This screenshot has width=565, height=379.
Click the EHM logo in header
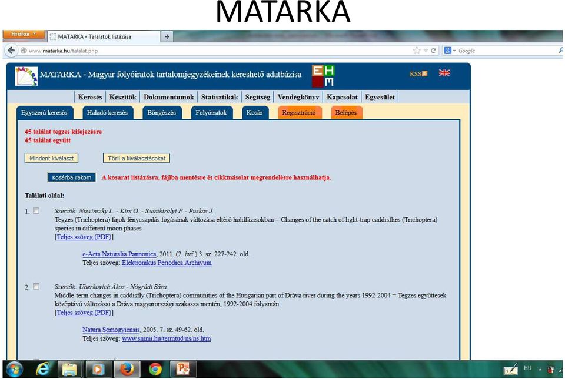coord(323,76)
